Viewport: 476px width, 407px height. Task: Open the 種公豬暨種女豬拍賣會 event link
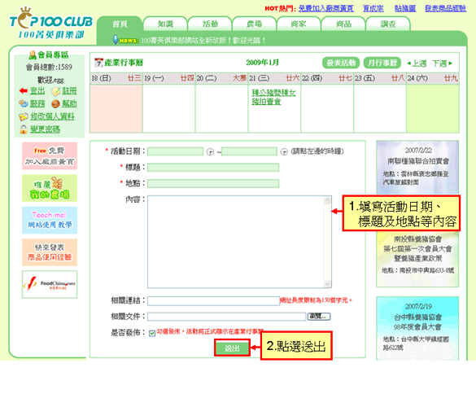[273, 97]
